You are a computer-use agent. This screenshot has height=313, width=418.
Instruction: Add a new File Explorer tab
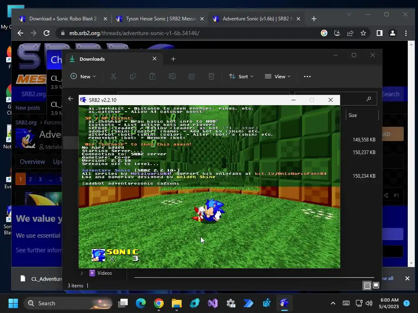tap(173, 59)
